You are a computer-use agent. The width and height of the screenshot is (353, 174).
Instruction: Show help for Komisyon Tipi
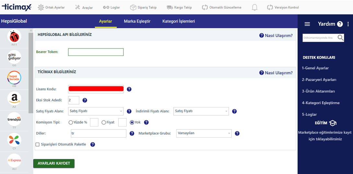point(146,122)
